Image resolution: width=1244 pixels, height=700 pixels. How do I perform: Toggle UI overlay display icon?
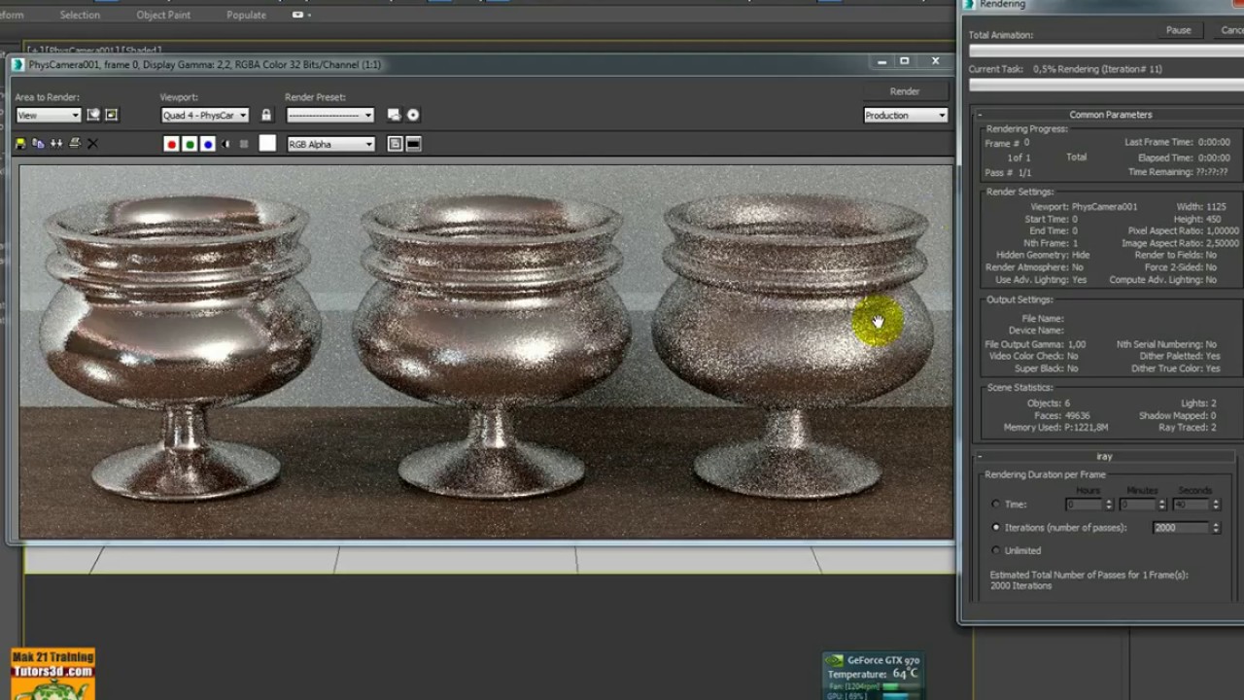coord(395,144)
